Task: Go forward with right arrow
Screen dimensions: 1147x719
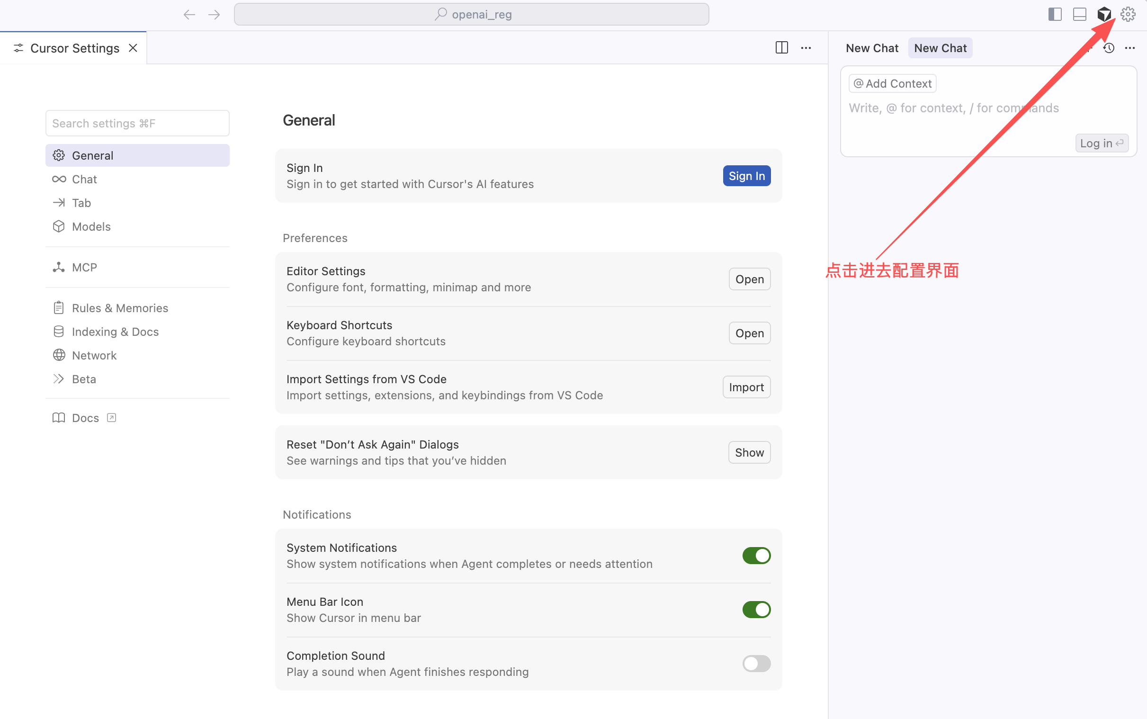Action: (214, 14)
